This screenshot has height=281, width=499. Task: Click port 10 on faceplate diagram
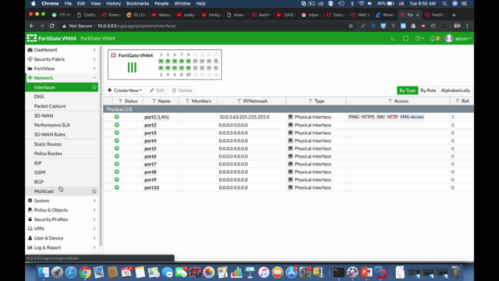[189, 68]
